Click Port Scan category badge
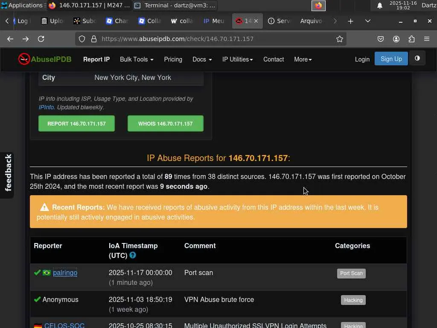 [351, 273]
